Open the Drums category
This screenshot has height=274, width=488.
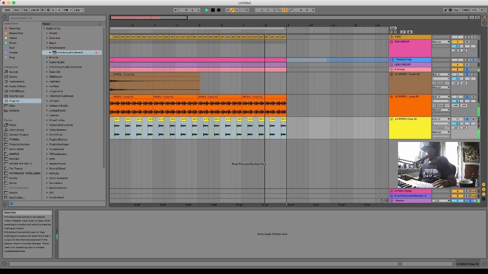tap(13, 76)
